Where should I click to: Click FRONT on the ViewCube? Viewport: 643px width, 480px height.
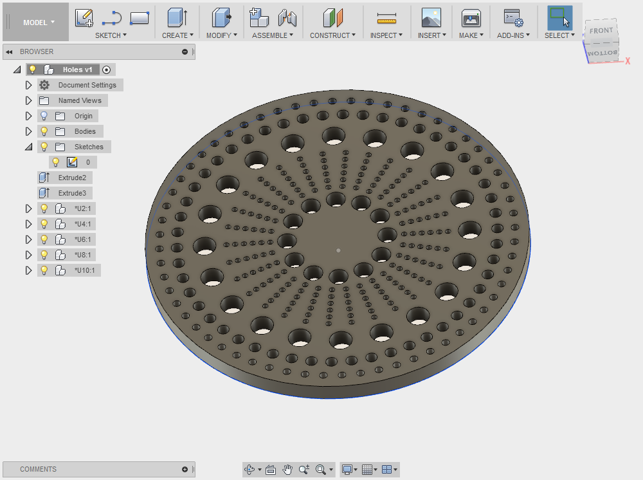pos(600,30)
